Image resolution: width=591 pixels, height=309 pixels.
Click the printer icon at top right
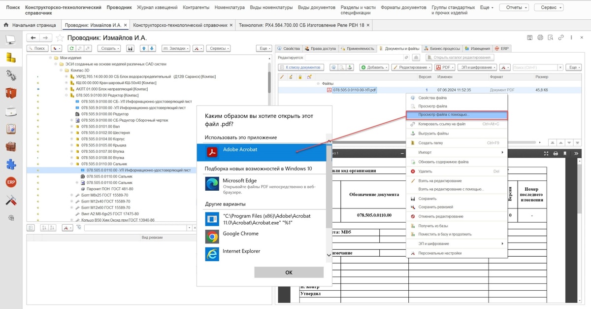tap(540, 37)
